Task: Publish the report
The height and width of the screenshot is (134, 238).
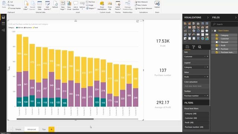Action: (x=157, y=4)
